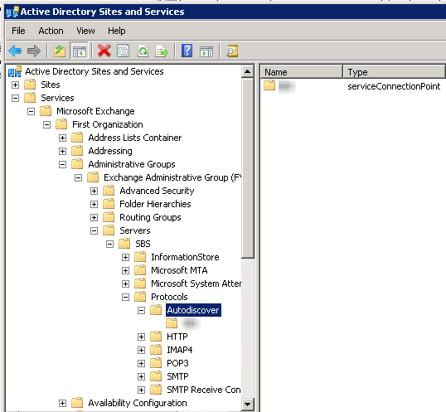
Task: Select the Exchange Administrative Group tree item
Action: pos(172,177)
